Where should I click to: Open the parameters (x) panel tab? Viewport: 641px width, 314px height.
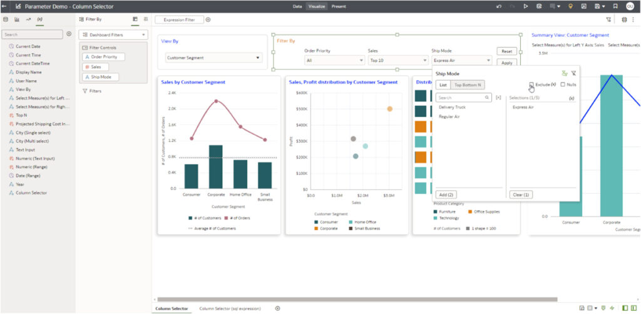[x=39, y=19]
